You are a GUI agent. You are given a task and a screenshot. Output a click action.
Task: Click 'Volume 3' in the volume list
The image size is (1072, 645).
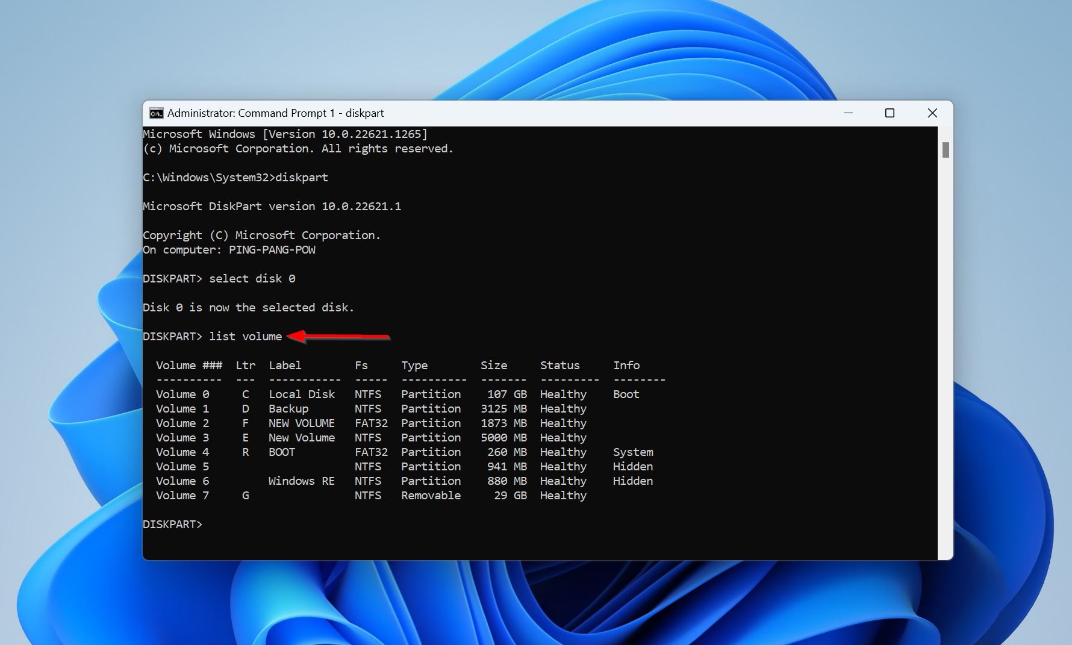pyautogui.click(x=182, y=438)
